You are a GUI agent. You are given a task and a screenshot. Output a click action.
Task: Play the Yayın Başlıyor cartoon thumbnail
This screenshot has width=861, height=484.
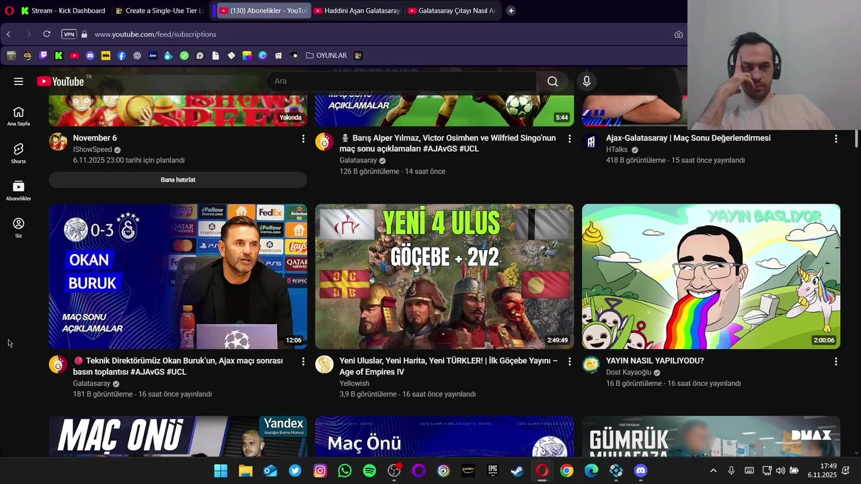click(711, 276)
